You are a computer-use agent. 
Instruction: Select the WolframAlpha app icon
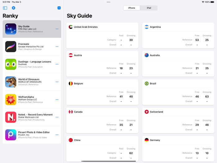pyautogui.click(x=11, y=100)
